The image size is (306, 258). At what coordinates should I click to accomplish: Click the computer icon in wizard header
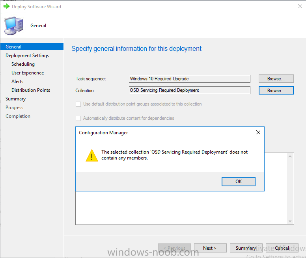[14, 26]
